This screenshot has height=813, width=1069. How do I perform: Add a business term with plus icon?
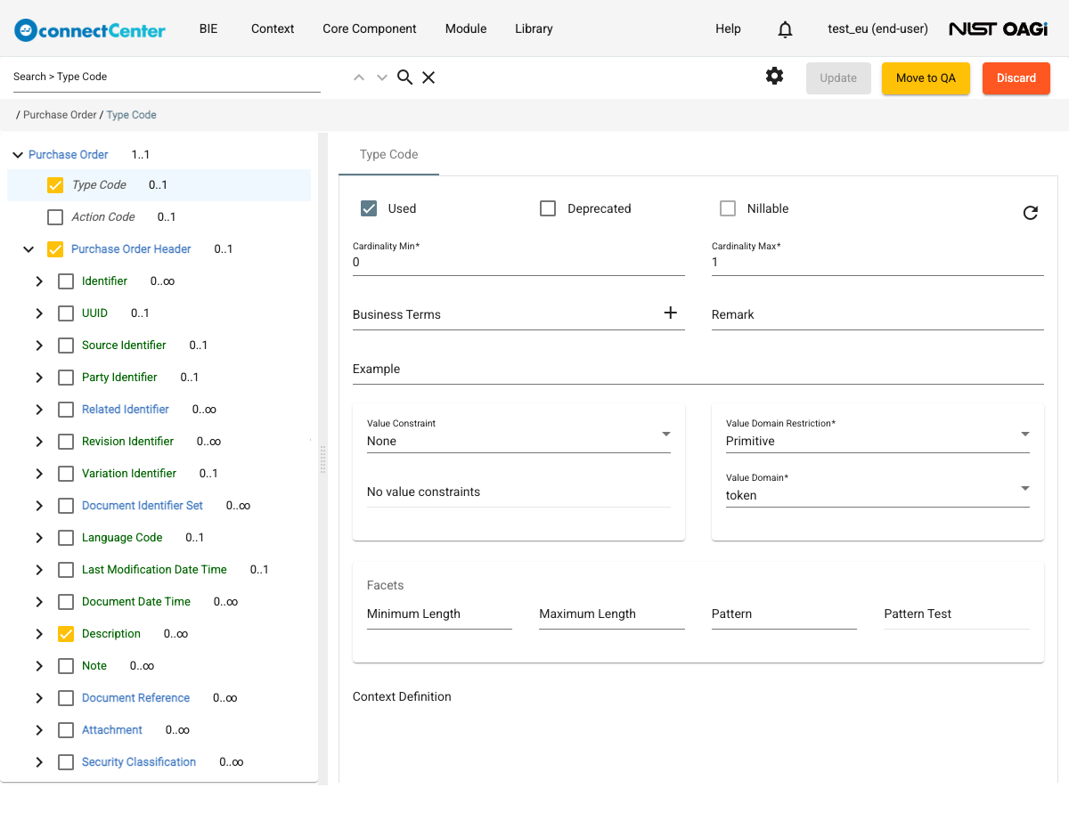671,313
